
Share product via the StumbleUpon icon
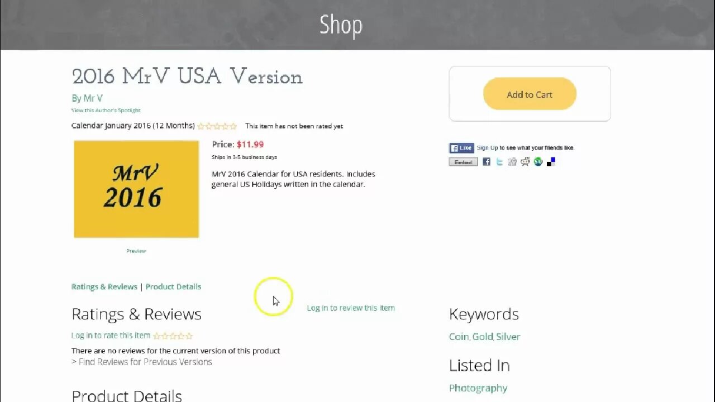pos(538,162)
